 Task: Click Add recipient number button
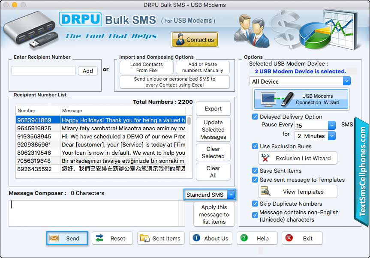tap(88, 71)
